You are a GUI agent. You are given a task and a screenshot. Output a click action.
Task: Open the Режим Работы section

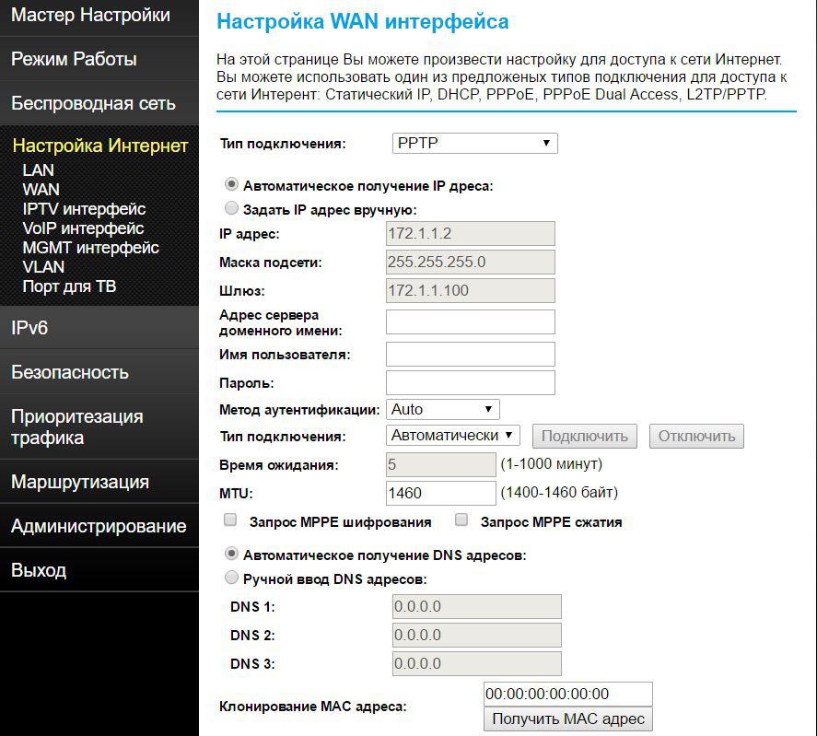click(74, 59)
